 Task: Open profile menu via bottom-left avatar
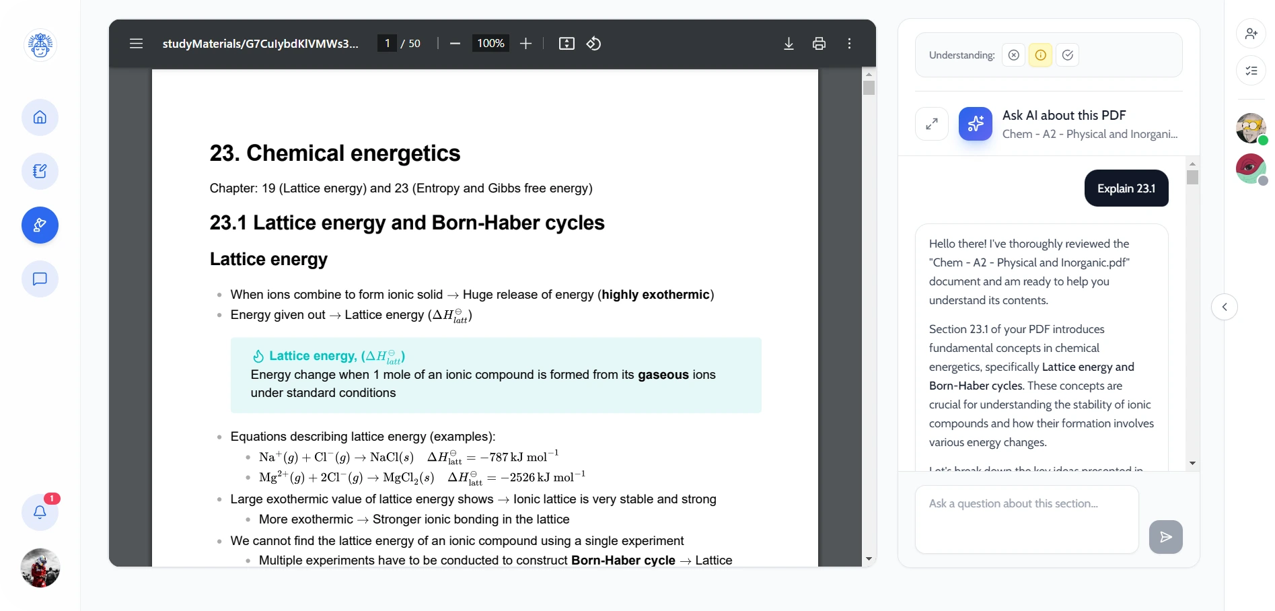40,567
